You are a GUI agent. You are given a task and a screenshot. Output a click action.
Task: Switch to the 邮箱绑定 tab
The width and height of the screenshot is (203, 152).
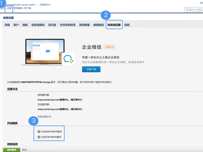99,25
